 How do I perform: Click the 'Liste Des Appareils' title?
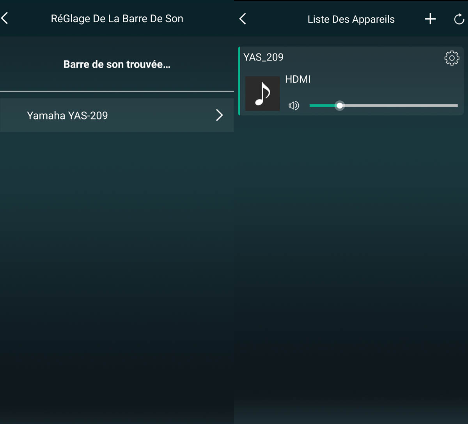(x=351, y=20)
